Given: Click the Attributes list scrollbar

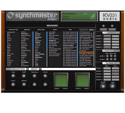Looking at the screenshot, I should click(x=33, y=49).
